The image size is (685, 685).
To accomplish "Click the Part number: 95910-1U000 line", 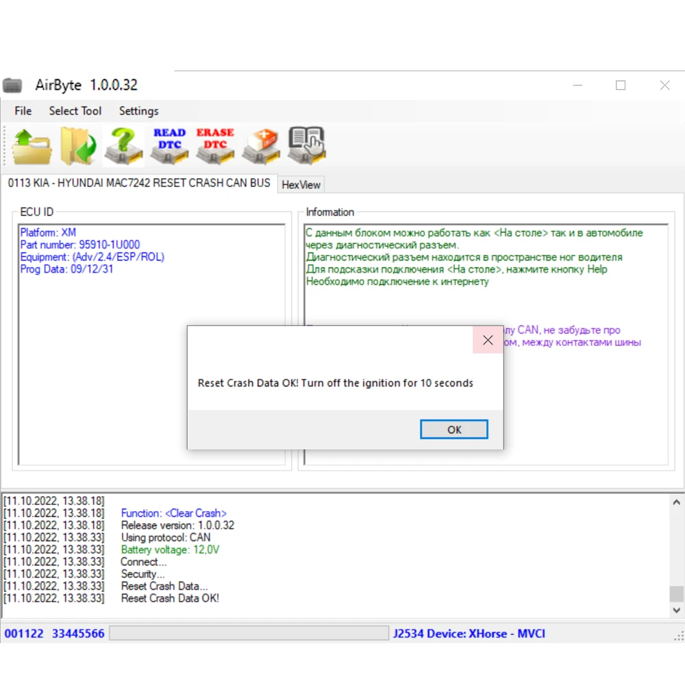I will pyautogui.click(x=80, y=245).
